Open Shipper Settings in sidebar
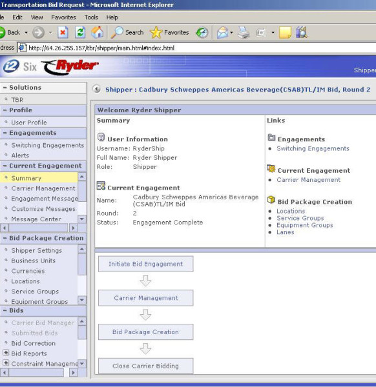This screenshot has width=376, height=387. point(37,250)
